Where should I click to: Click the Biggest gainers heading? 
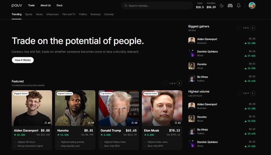click(x=199, y=26)
